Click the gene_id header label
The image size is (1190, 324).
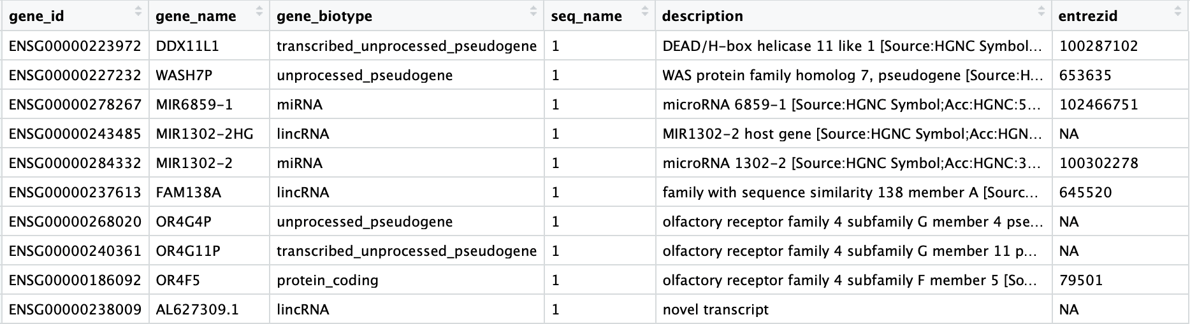pos(36,17)
